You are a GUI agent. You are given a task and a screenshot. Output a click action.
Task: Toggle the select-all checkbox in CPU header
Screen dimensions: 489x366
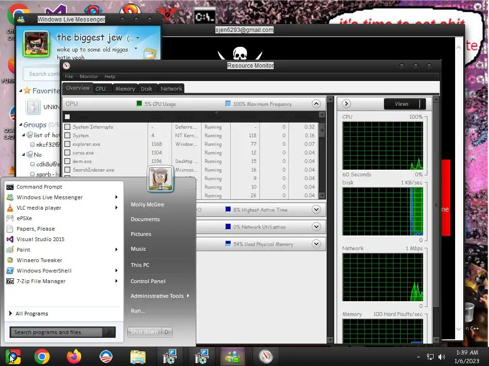tap(67, 117)
